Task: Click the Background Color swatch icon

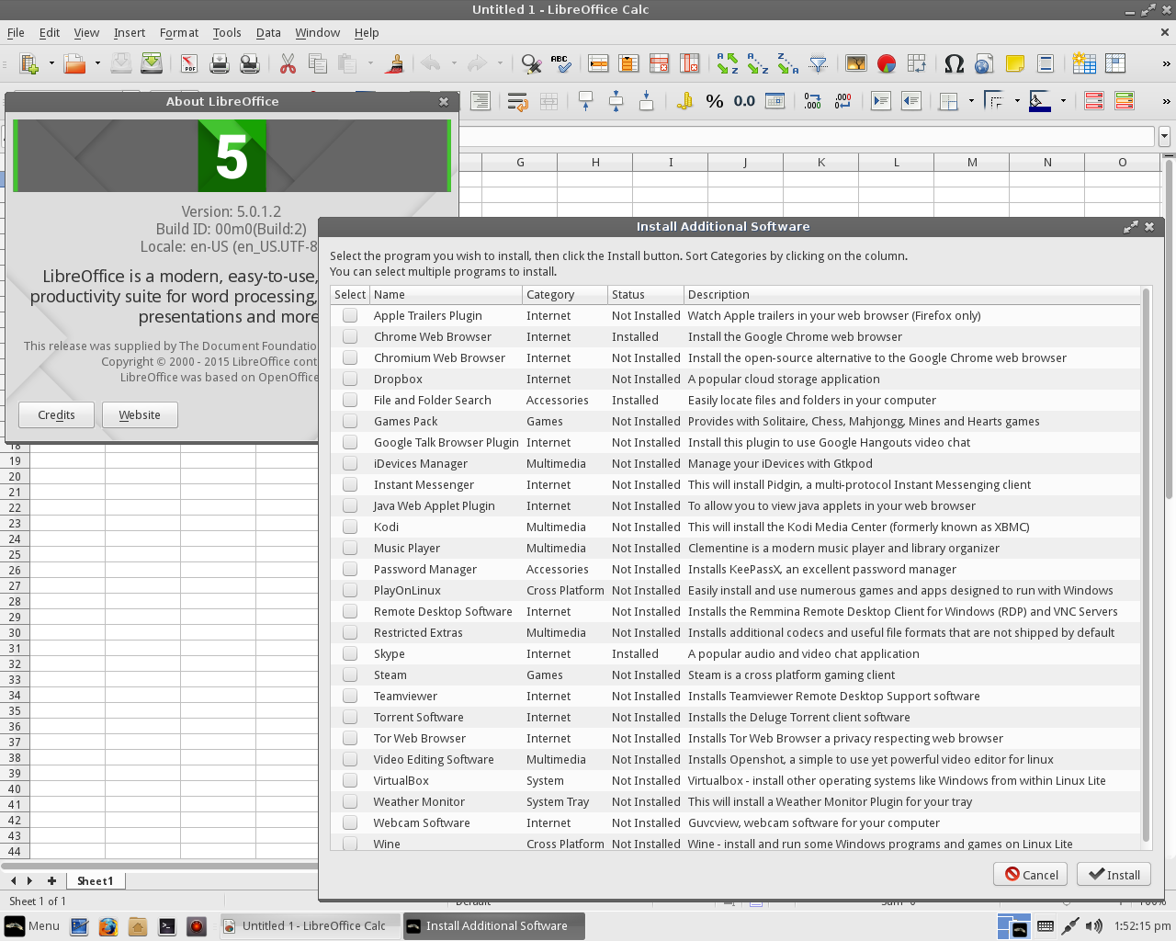Action: pos(1040,101)
